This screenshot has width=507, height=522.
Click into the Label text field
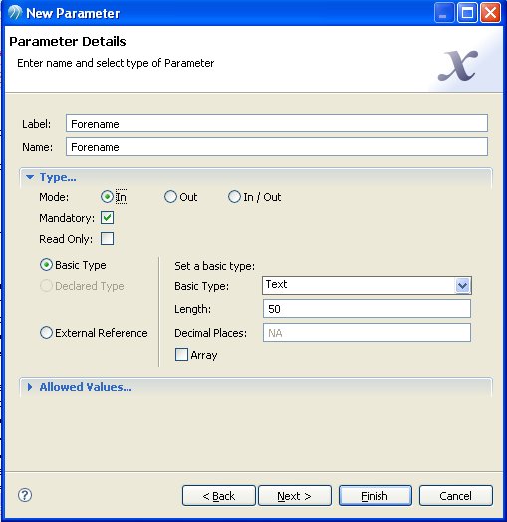point(277,124)
